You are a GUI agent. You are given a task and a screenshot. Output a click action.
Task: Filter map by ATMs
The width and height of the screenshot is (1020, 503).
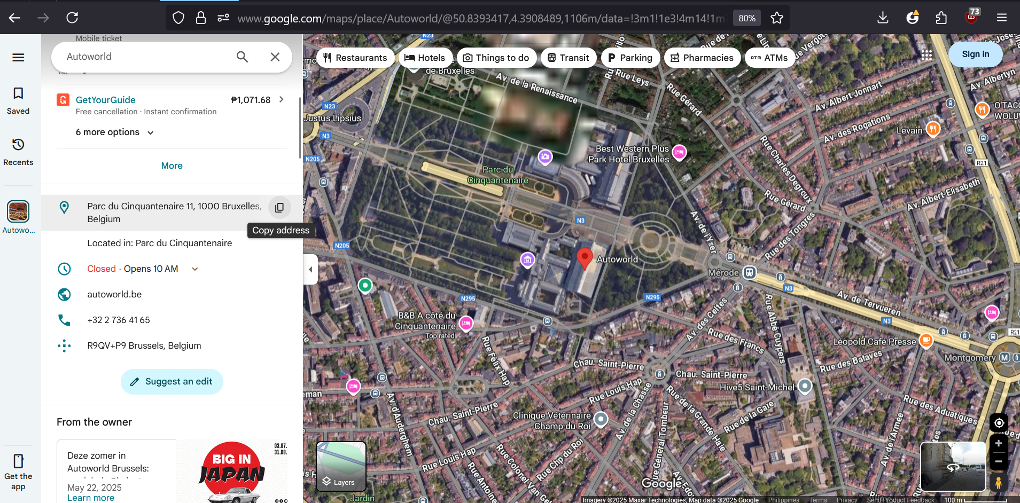[x=769, y=58]
